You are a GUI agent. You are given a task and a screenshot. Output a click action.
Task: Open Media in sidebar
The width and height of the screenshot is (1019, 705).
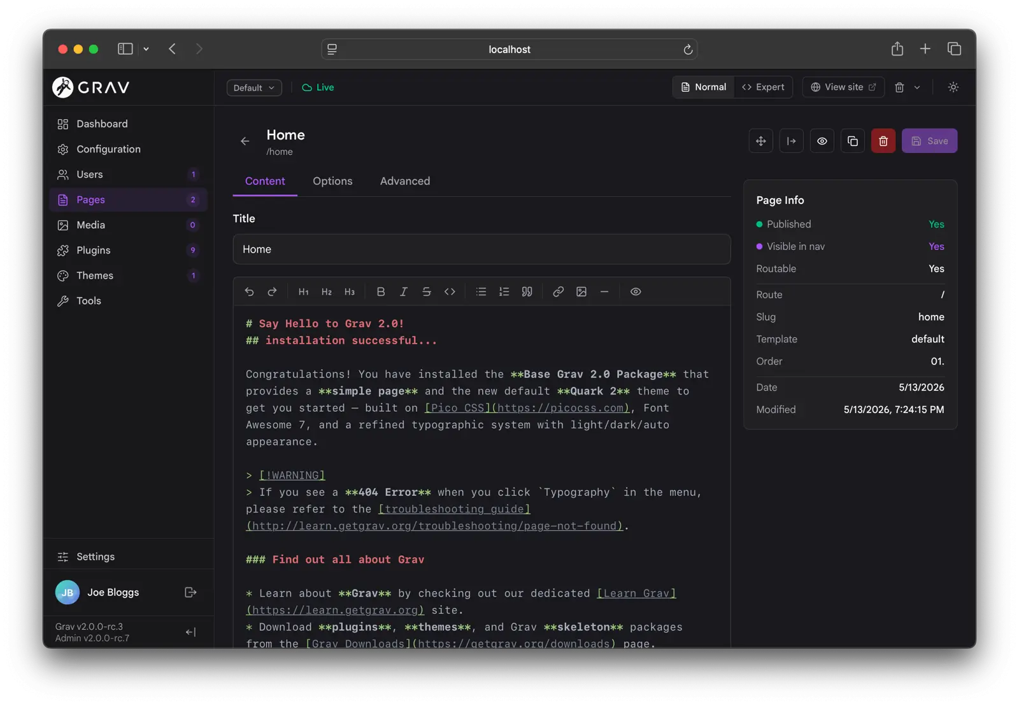[128, 225]
